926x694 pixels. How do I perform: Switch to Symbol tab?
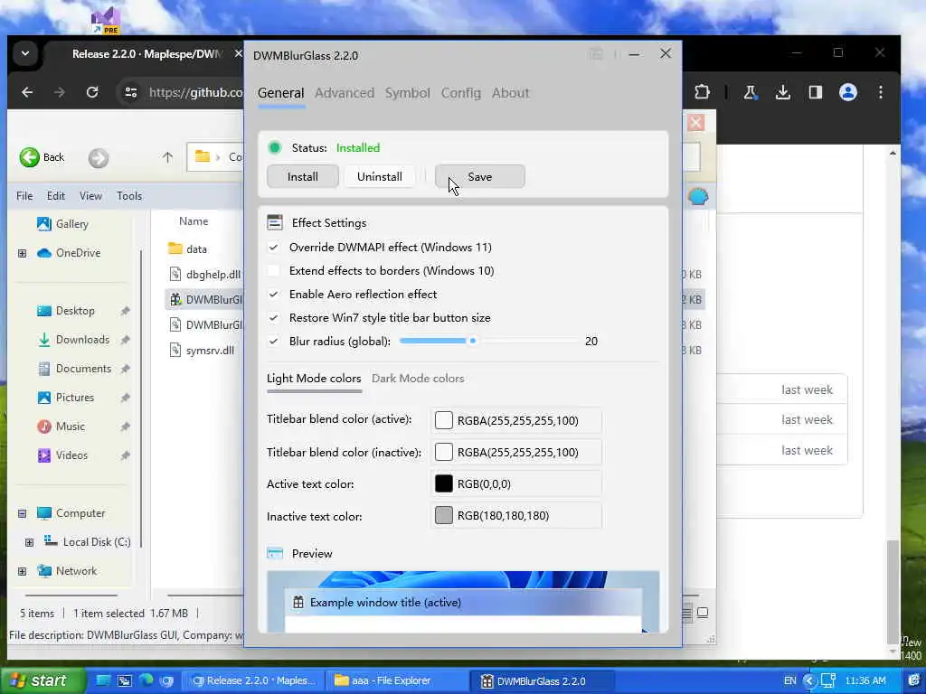(x=408, y=93)
